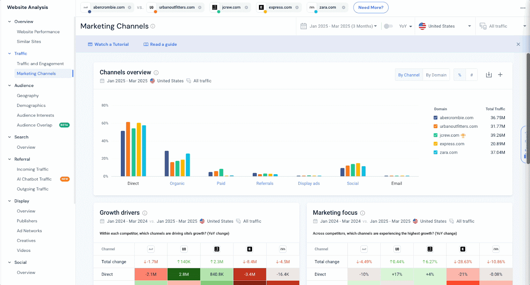Open Audience Overlap in sidebar
This screenshot has width=530, height=285.
(34, 125)
